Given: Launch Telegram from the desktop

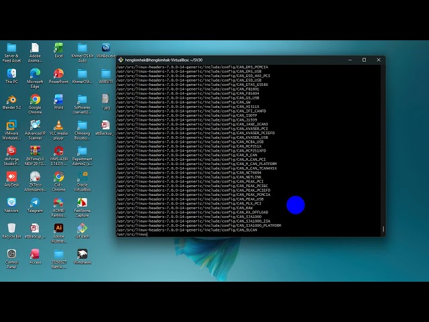Looking at the screenshot, I should [35, 205].
